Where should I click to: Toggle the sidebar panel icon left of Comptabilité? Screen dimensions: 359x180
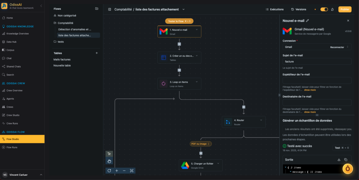109,9
